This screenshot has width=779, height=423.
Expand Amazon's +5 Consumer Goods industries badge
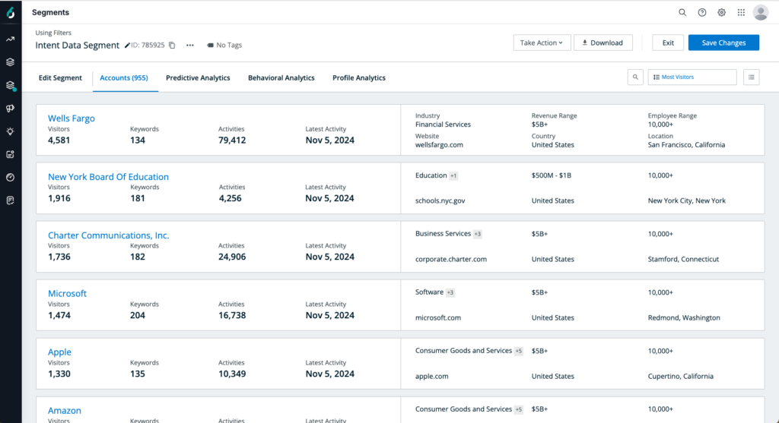coord(519,409)
